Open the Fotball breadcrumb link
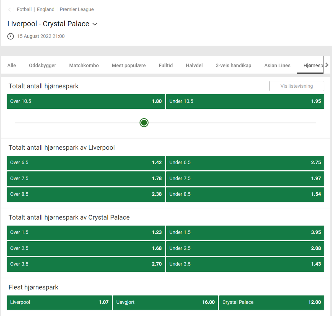Viewport: 332px width, 316px height. pos(24,9)
